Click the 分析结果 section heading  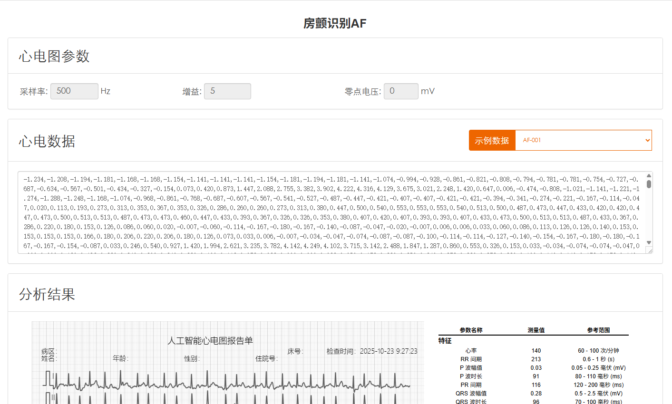[47, 294]
